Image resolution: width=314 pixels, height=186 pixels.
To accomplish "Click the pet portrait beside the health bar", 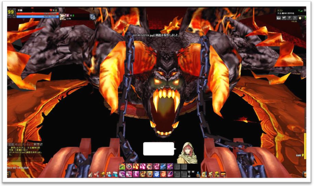I will point(63,17).
